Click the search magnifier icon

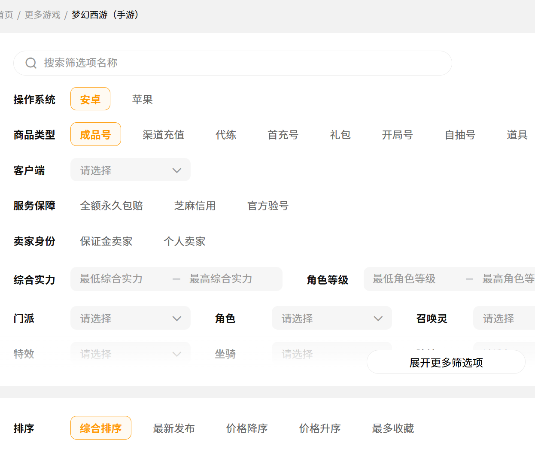(x=31, y=63)
